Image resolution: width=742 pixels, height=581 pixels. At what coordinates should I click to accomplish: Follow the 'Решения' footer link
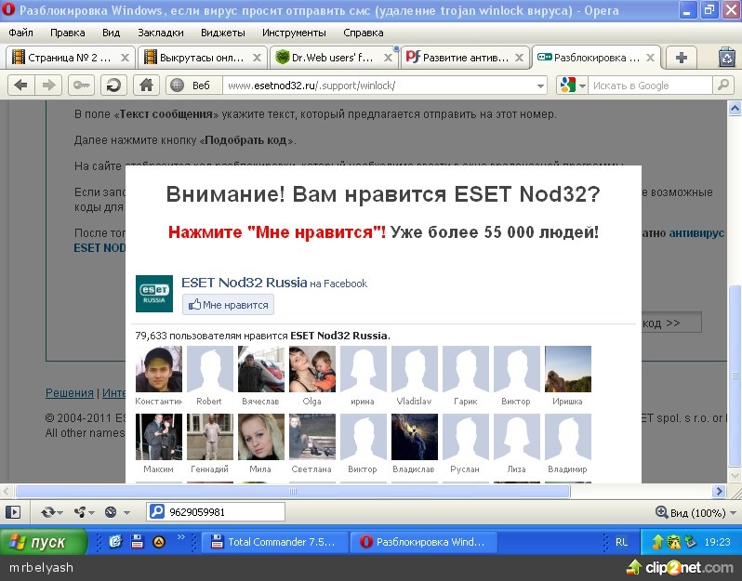[70, 392]
